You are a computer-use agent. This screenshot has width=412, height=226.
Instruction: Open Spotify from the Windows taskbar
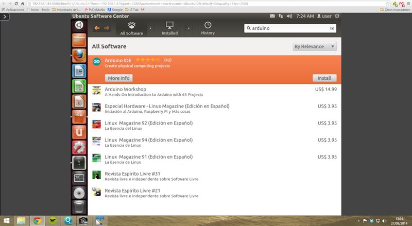(53, 221)
